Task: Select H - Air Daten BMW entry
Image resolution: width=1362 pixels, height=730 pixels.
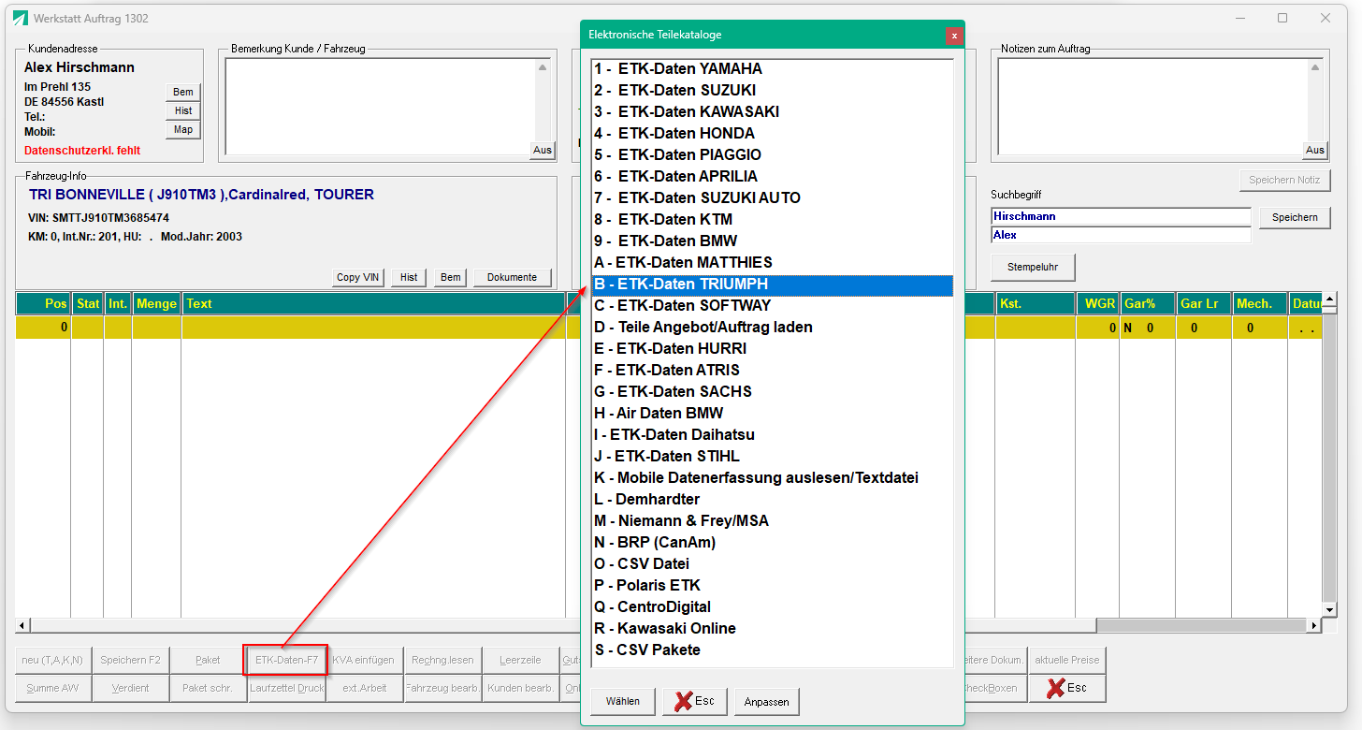Action: click(772, 414)
